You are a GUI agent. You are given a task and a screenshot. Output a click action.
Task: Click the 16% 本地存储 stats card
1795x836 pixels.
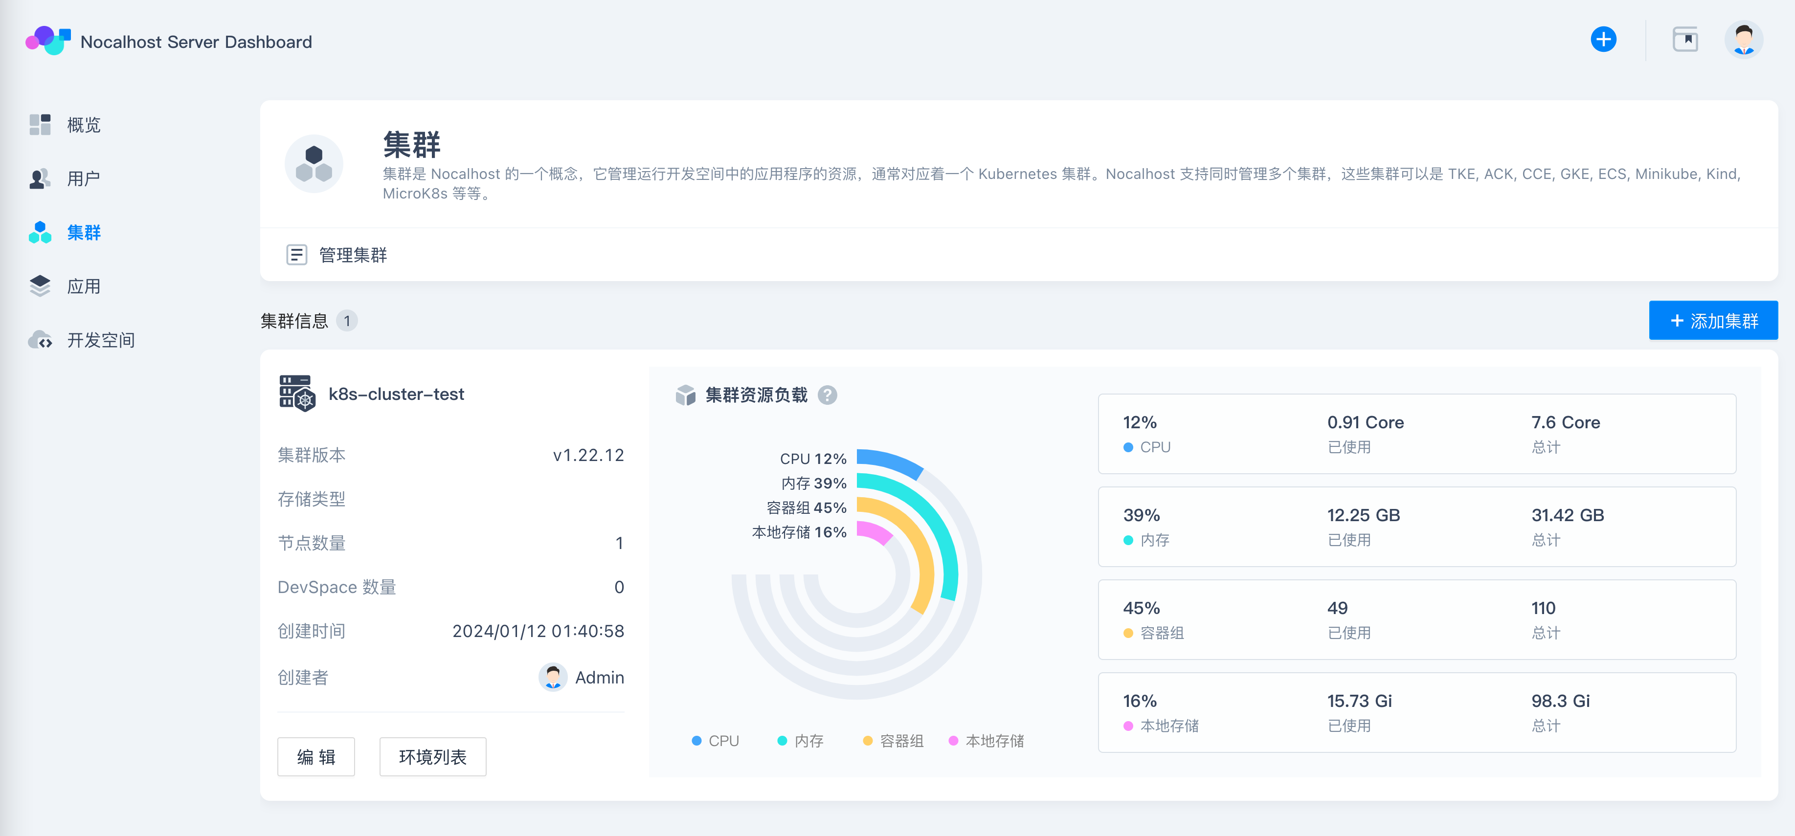tap(1416, 712)
